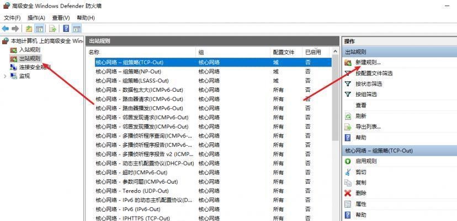The height and width of the screenshot is (221, 457).
Task: Click the root 本地计算机 firewall tree icon
Action: [6, 41]
